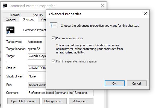Viewport: 156px width, 108px height.
Task: Click the Shortcut key field showing None
Action: pos(37,77)
